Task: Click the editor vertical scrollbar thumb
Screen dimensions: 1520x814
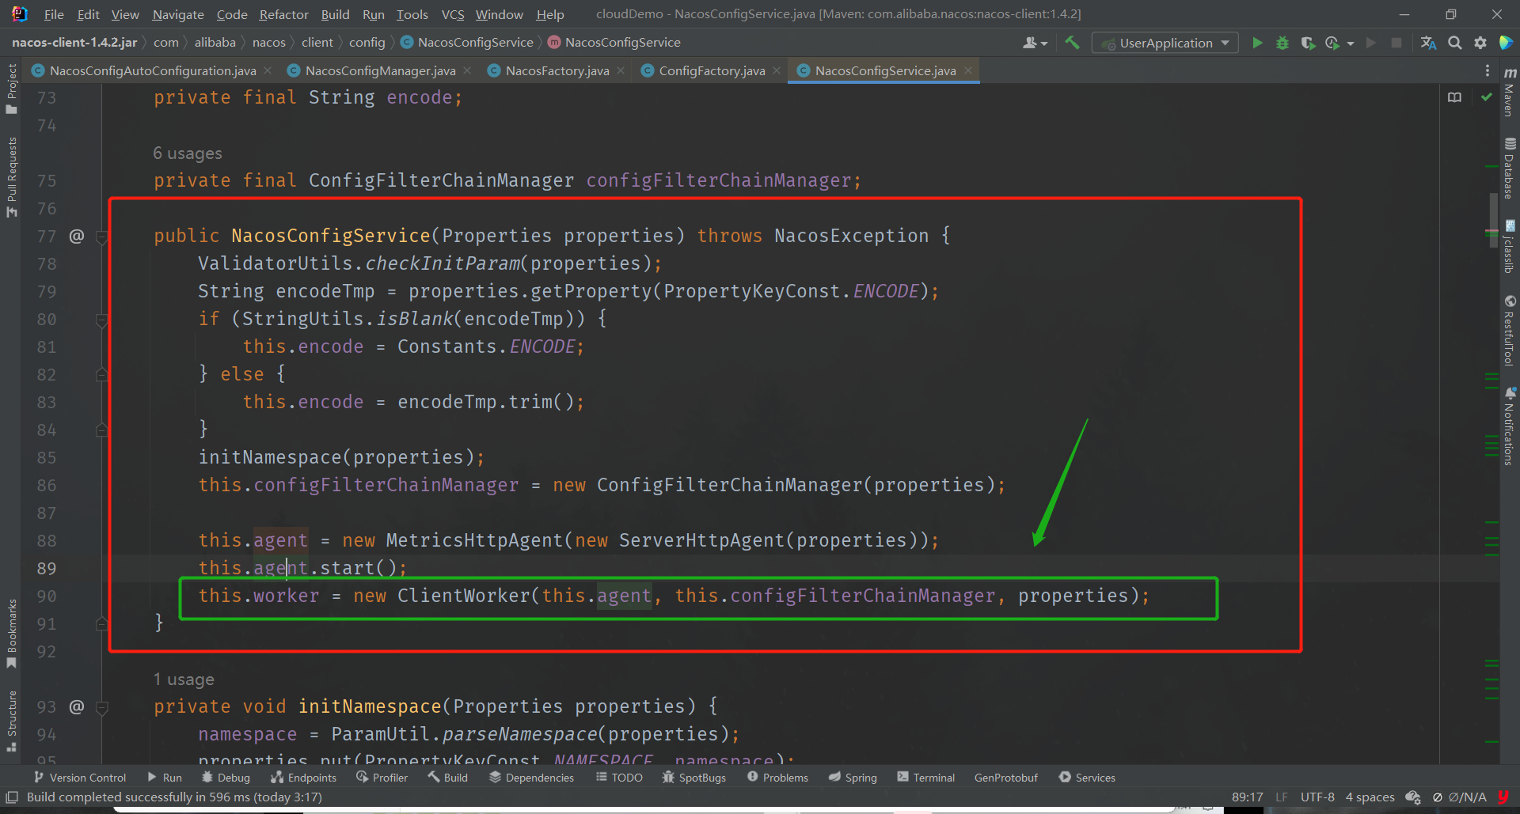Action: pos(1493,220)
